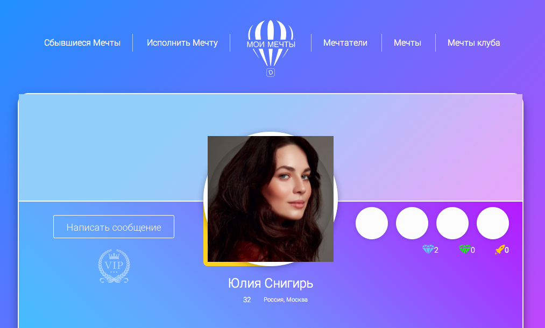Click the last white circle slot
Image resolution: width=545 pixels, height=328 pixels.
[x=492, y=223]
